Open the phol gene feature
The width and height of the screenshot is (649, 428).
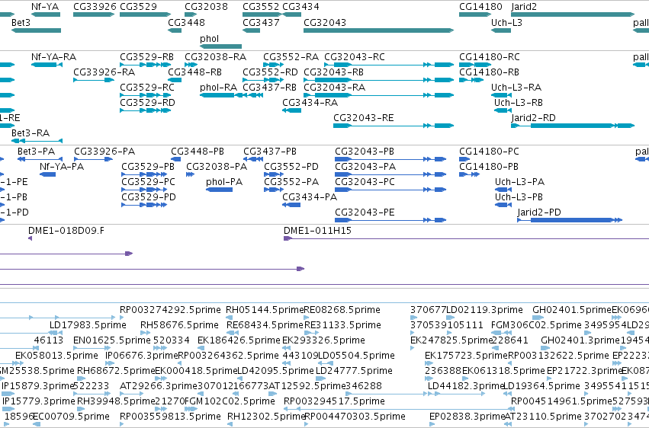(x=220, y=46)
